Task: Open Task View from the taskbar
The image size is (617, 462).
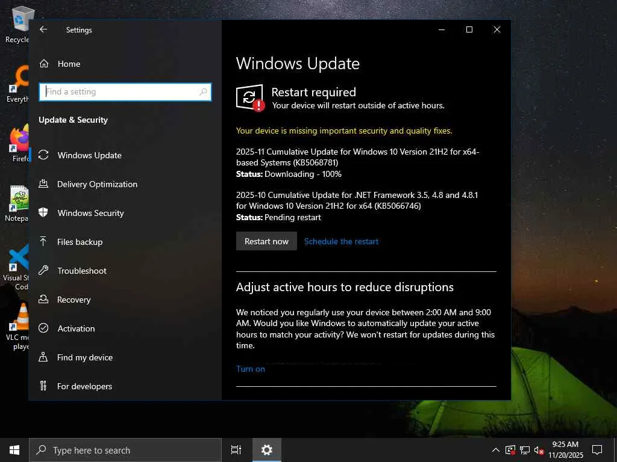Action: [236, 450]
